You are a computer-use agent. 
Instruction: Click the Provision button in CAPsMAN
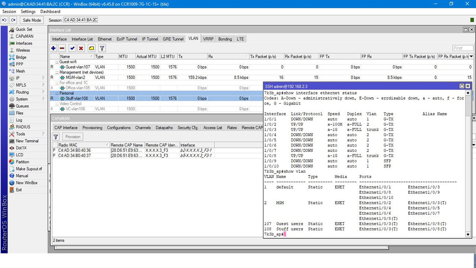tap(73, 137)
